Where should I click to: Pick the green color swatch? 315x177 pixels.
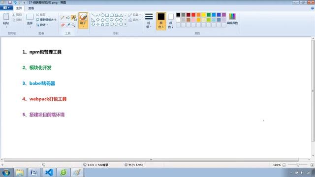pos(209,15)
